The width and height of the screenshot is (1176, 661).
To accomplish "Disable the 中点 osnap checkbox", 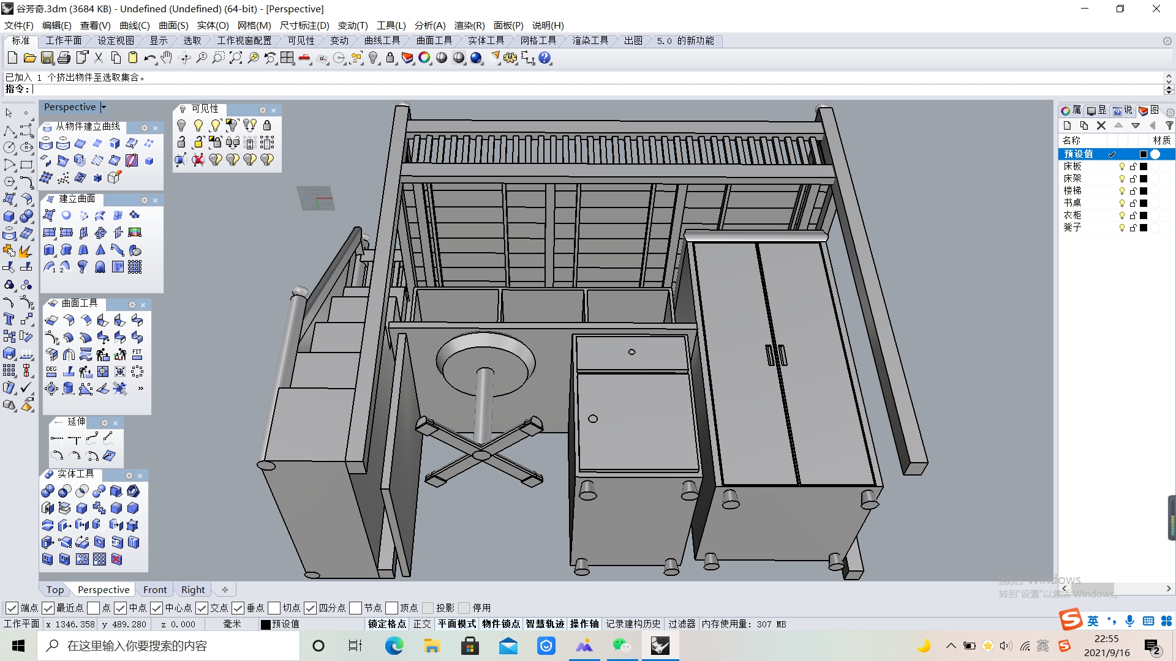I will (x=120, y=608).
